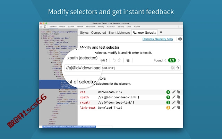Open the Sources panel tab

click(71, 27)
